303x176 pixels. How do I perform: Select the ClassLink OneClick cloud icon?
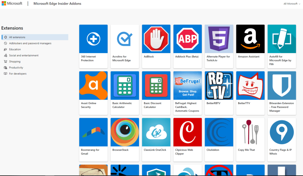(156, 132)
